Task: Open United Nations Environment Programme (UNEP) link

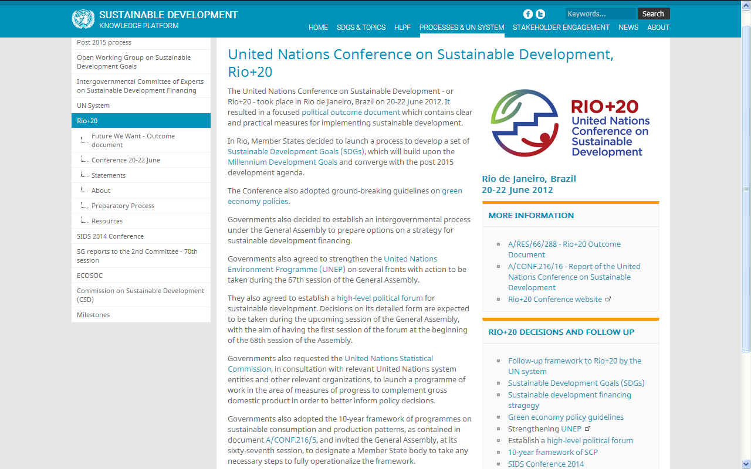Action: (333, 264)
